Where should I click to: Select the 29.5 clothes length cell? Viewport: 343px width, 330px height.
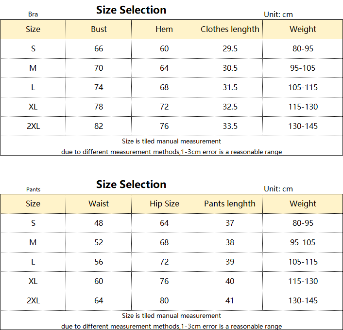[230, 48]
